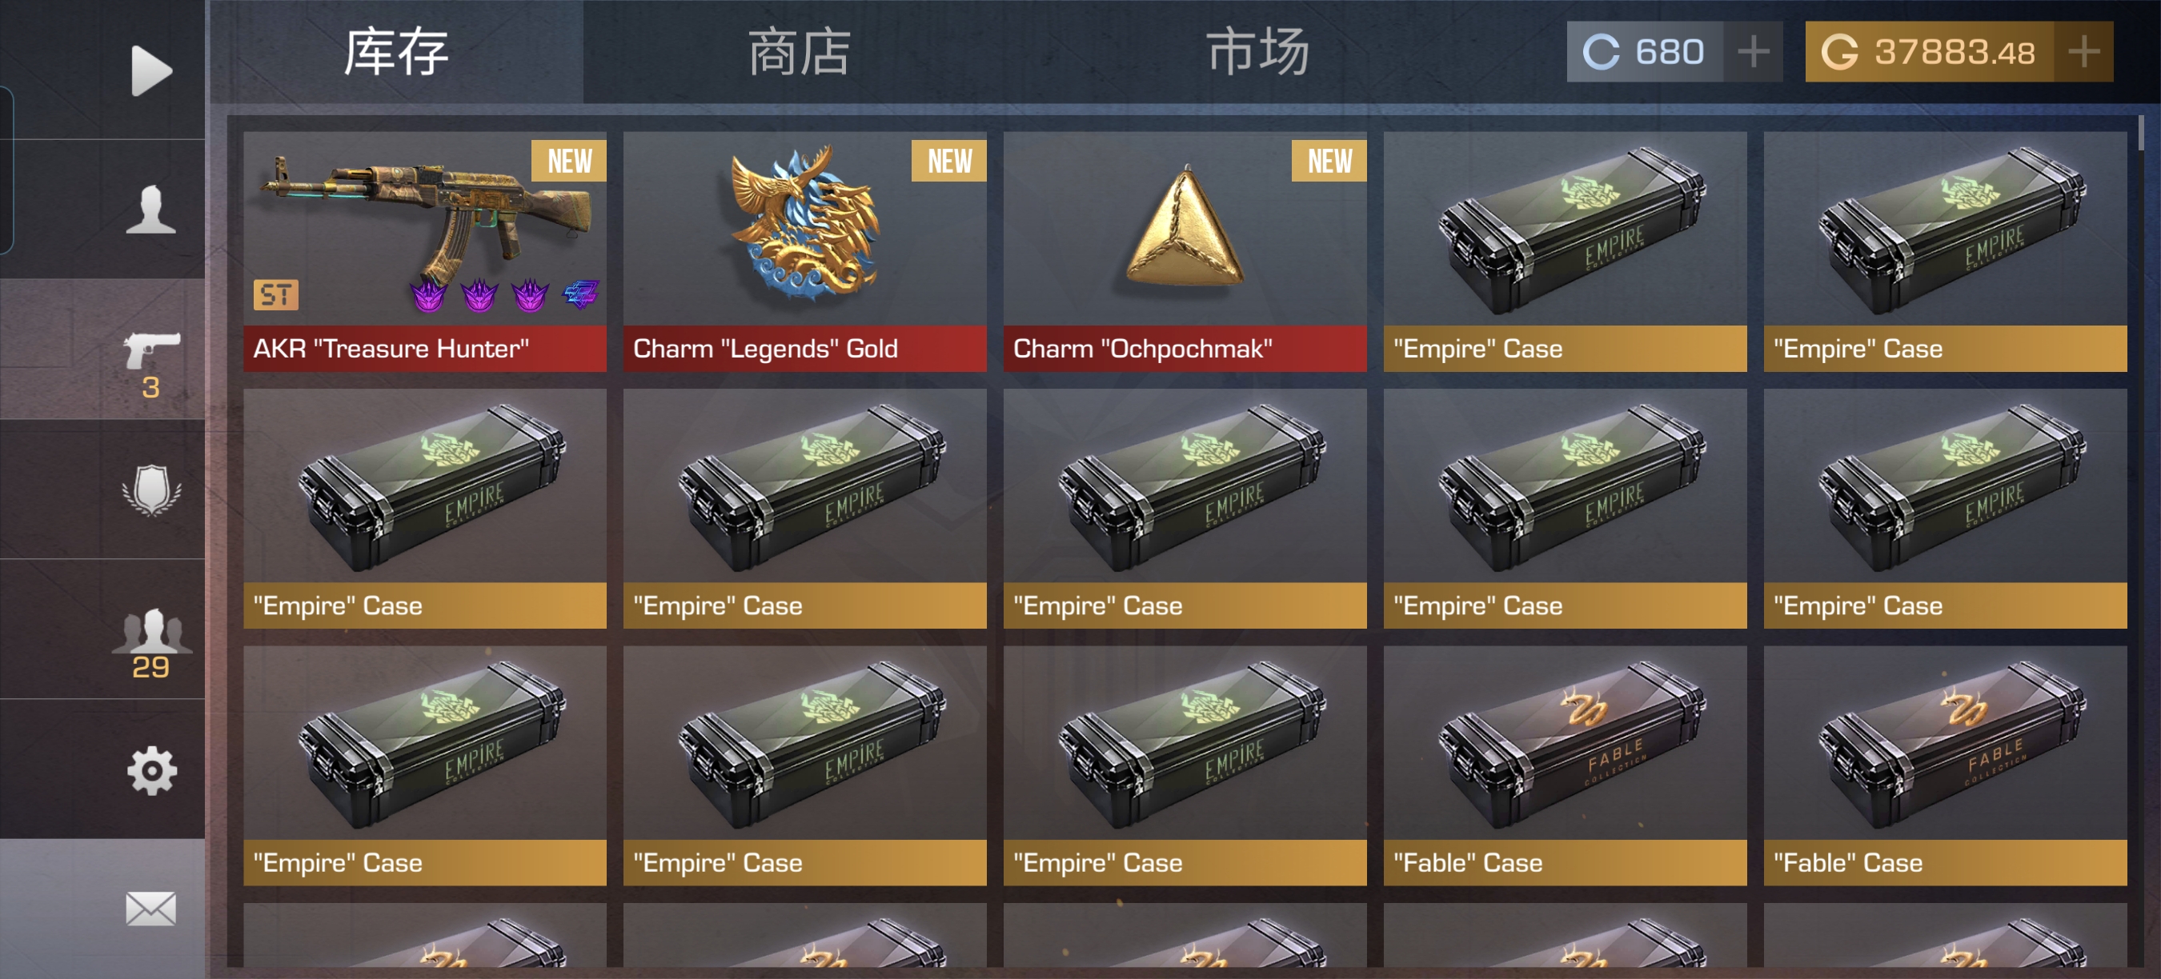Add silver coins with plus next to 680
Image resolution: width=2161 pixels, height=979 pixels.
[x=1754, y=52]
